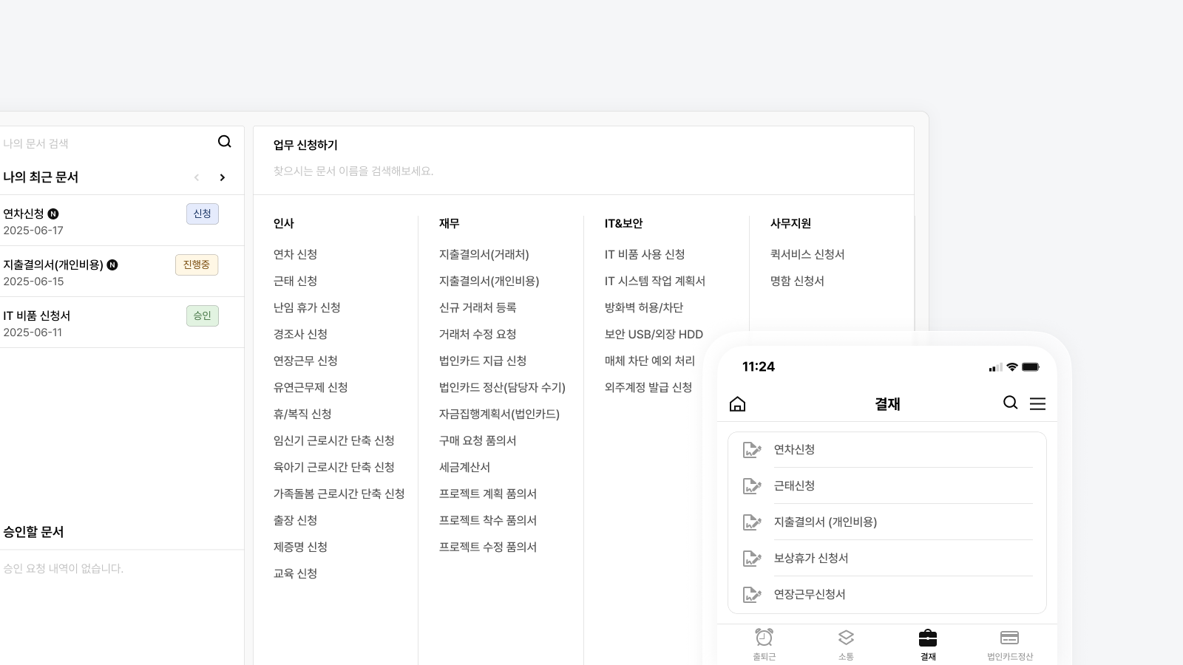Open 출장 신청

tap(295, 520)
